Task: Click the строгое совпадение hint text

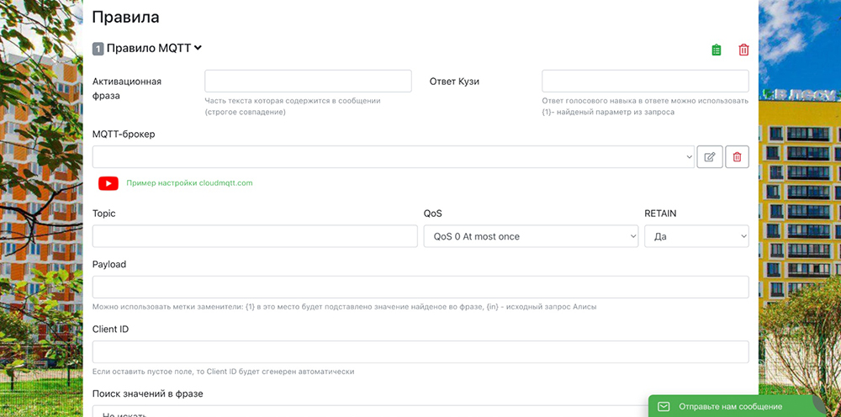Action: [245, 112]
